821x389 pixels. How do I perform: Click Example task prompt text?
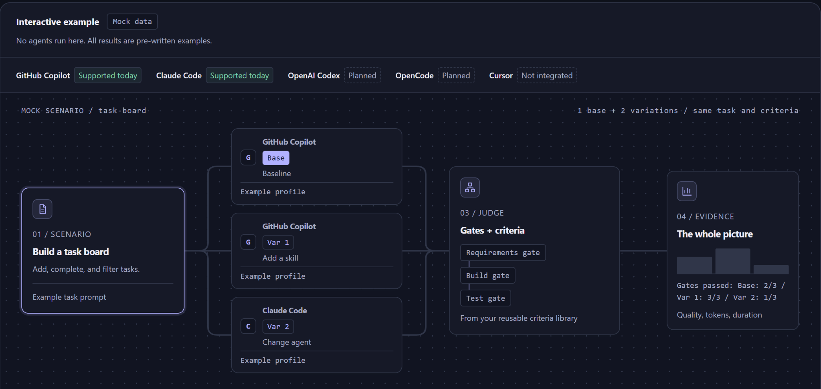point(69,297)
